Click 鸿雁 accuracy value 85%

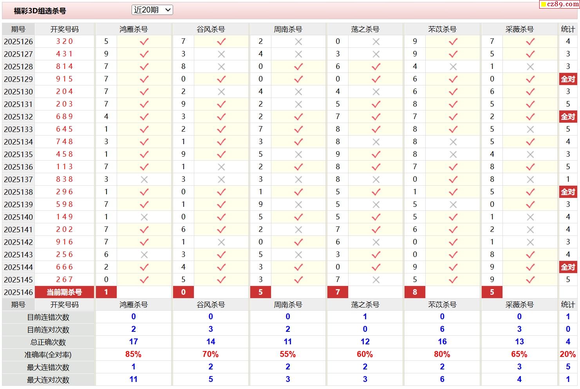(x=134, y=354)
